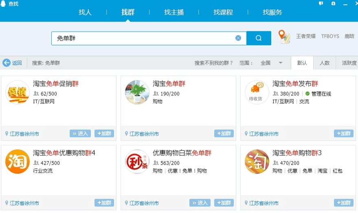358x213 pixels.
Task: Open group title 淘宝免单发布群
Action: pos(295,84)
